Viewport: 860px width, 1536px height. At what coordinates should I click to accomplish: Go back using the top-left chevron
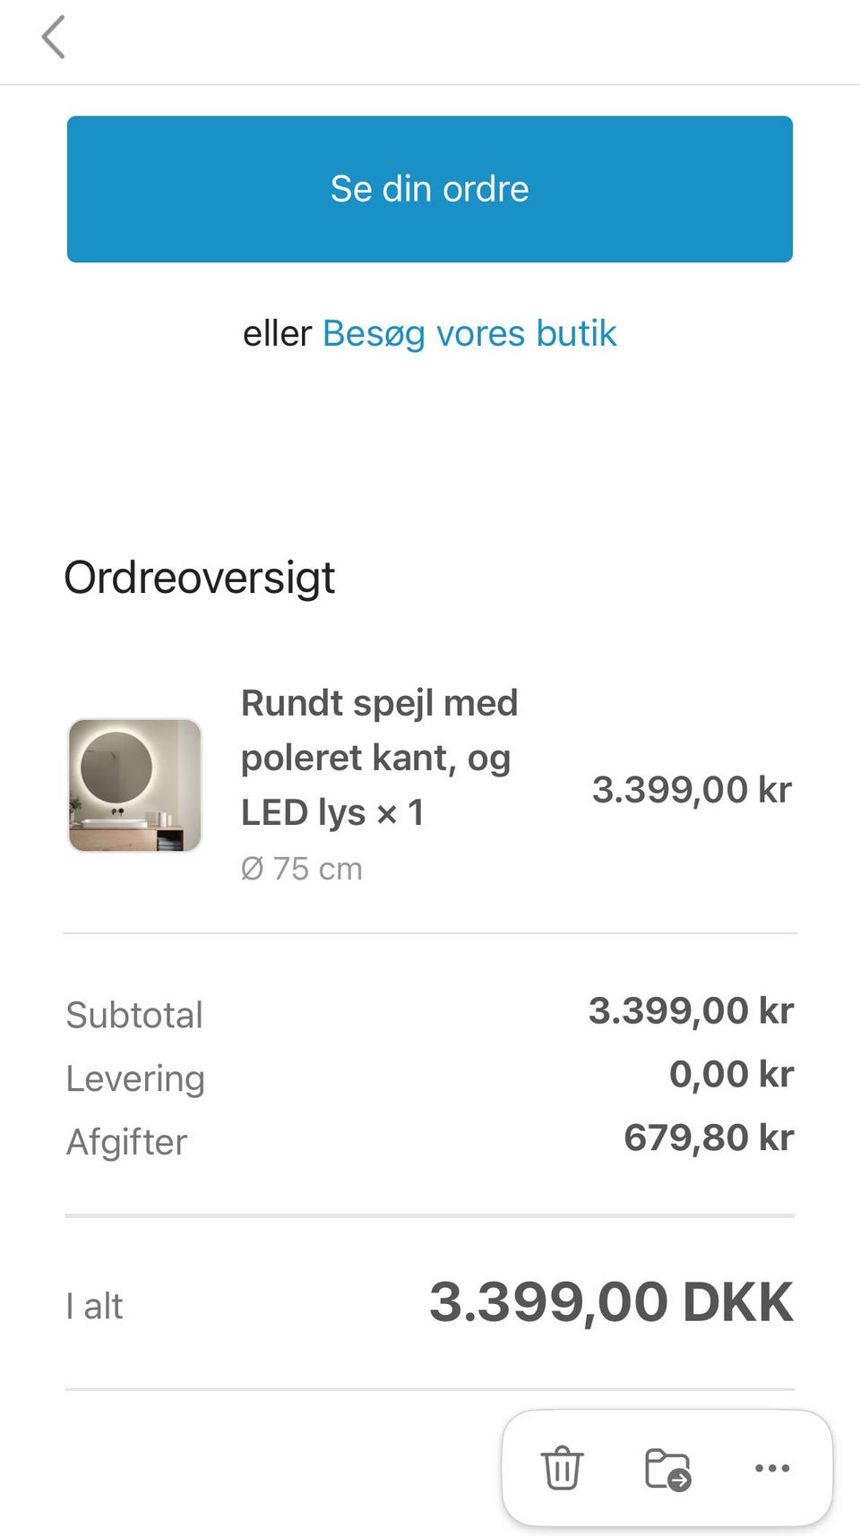coord(54,39)
